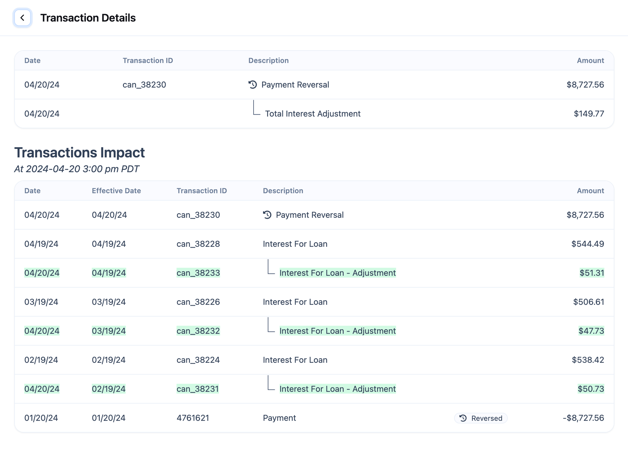Click transaction ID 4761621
Image resolution: width=628 pixels, height=458 pixels.
[x=193, y=418]
